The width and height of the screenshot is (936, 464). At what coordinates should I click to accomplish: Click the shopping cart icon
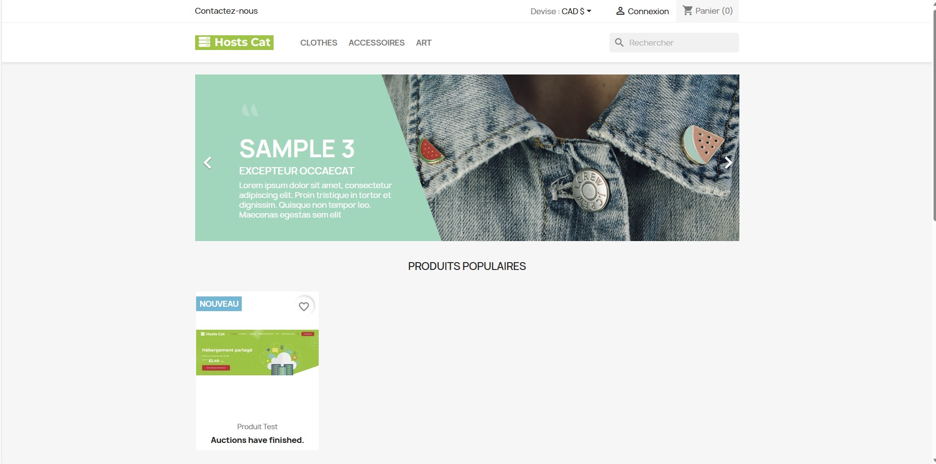point(688,10)
